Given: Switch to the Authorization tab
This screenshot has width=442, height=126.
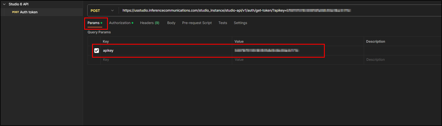Looking at the screenshot, I should point(121,23).
